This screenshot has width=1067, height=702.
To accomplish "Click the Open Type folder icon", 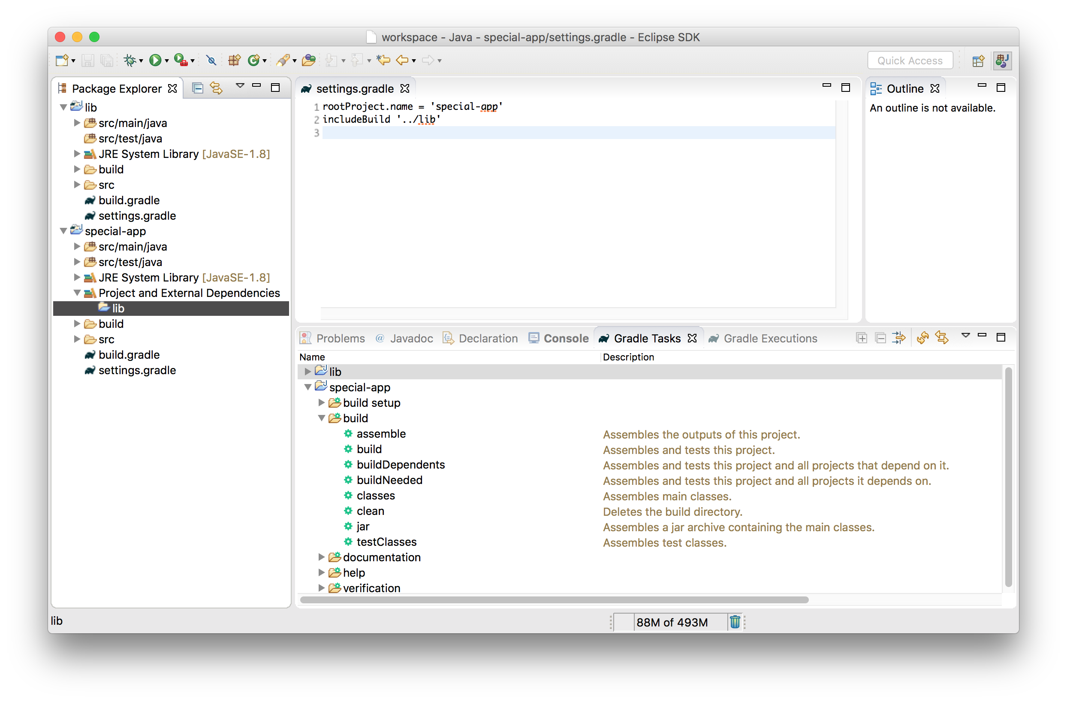I will (x=309, y=61).
